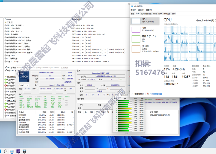This screenshot has width=216, height=154.
Task: Click the 4.29 GHz speed value in Task Manager
Action: (179, 69)
